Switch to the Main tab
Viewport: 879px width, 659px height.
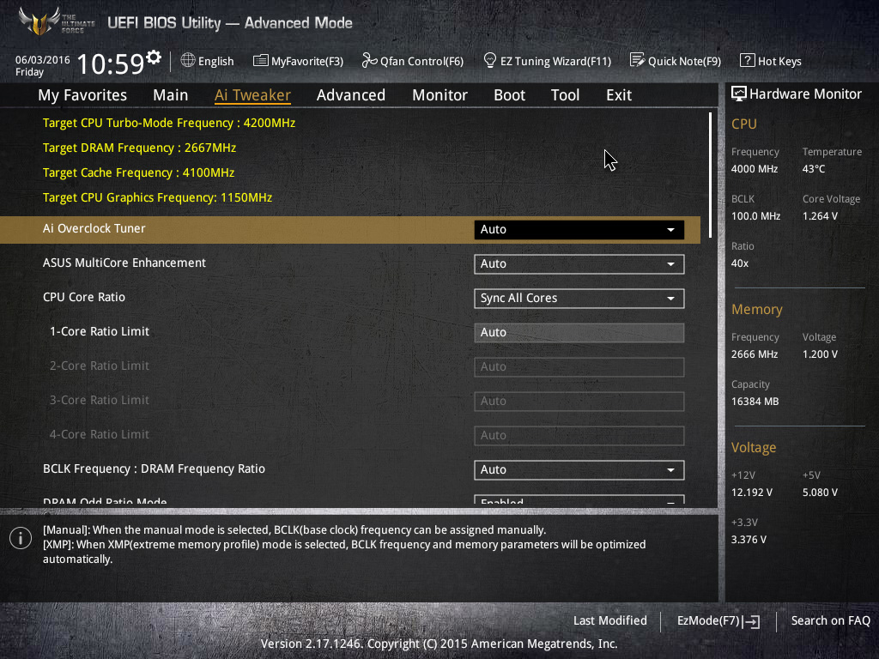point(171,95)
